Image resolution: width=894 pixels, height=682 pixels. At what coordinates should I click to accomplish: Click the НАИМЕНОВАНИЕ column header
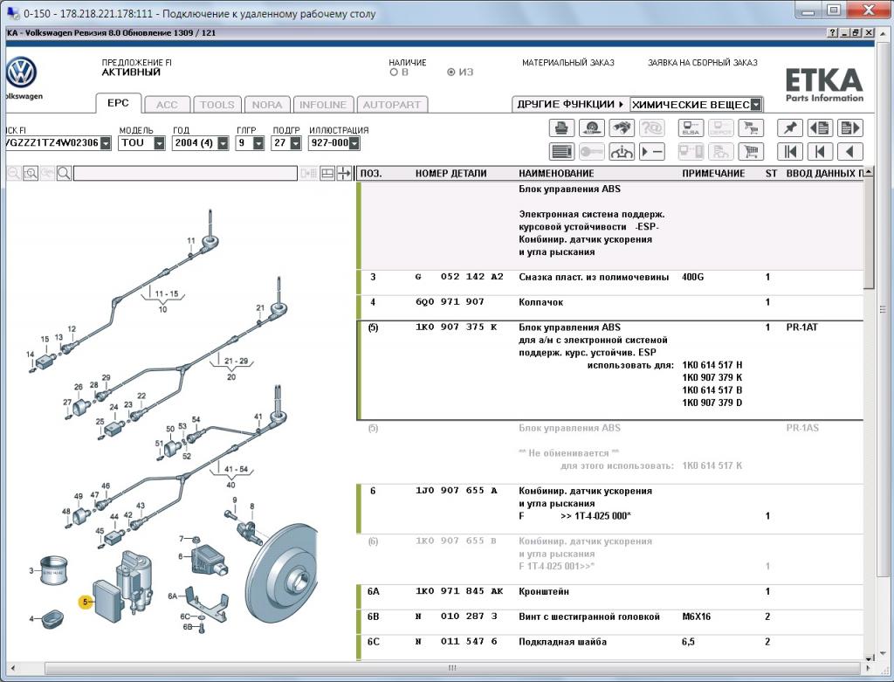[556, 174]
